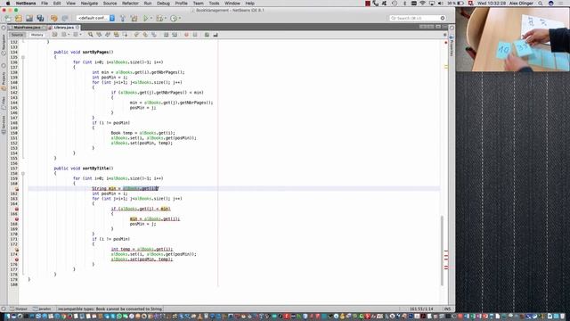Click the Uncomment editor icon
The image size is (570, 321).
[216, 35]
